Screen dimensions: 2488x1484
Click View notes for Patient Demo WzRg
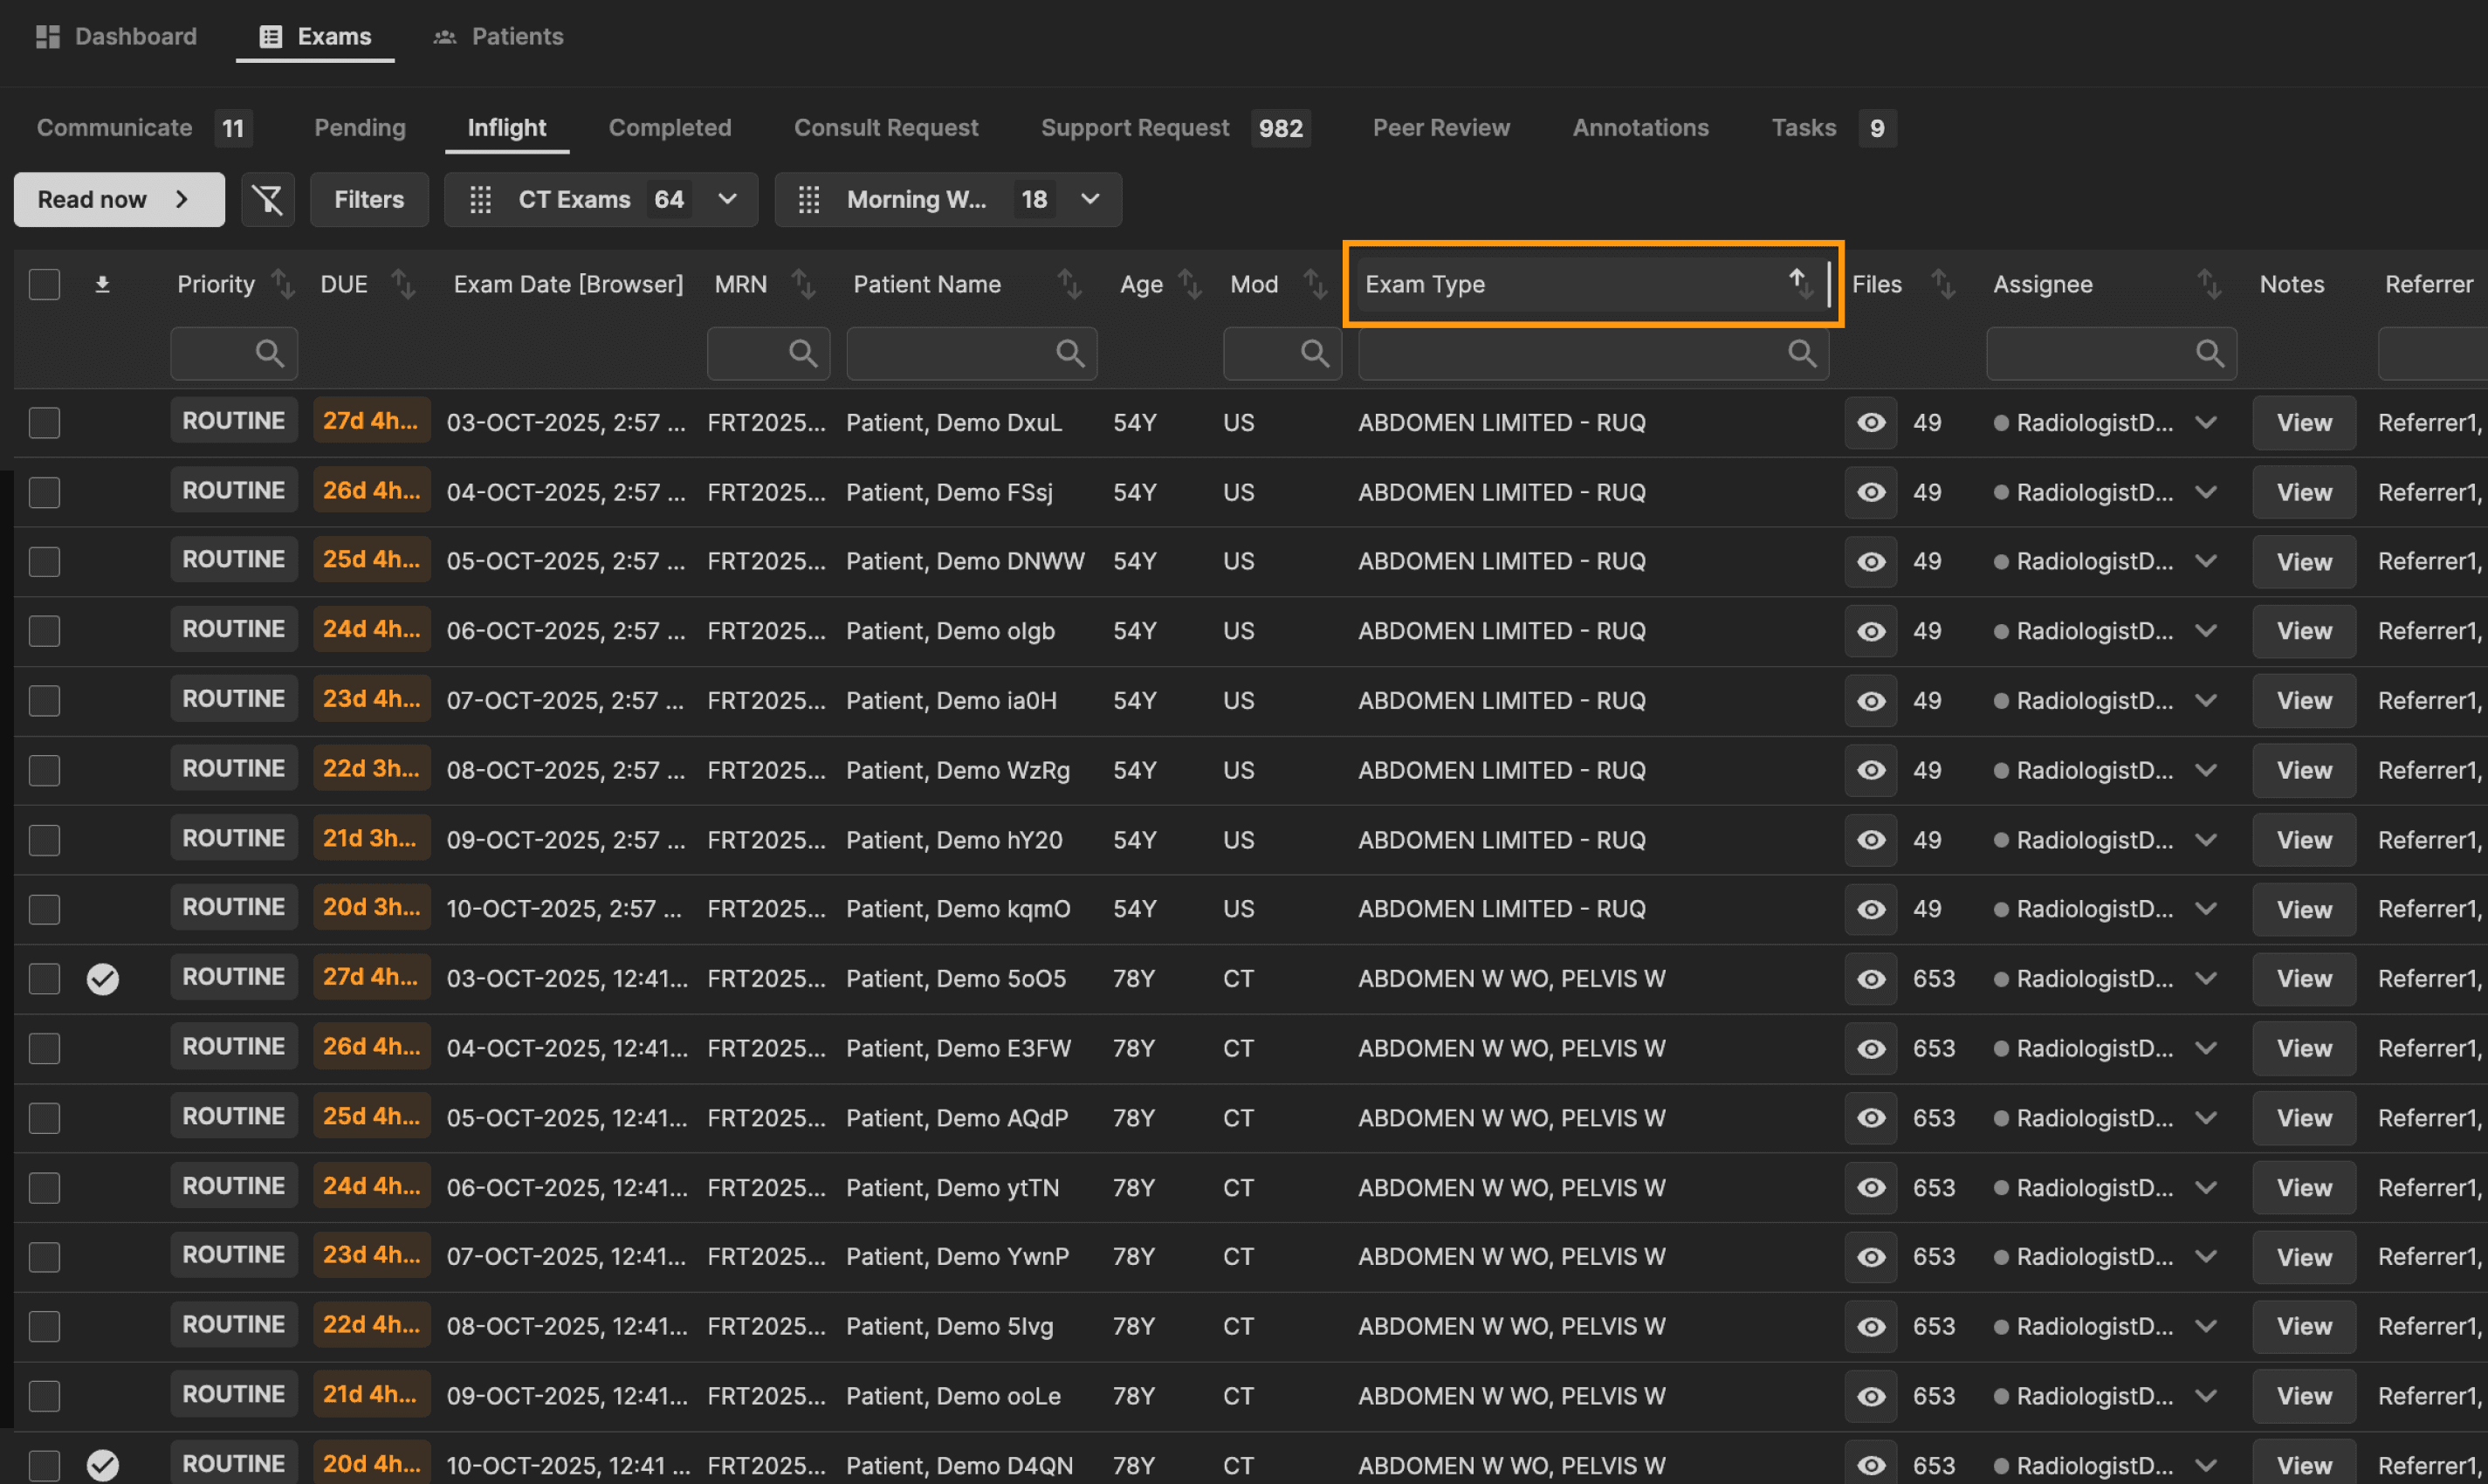click(2303, 771)
